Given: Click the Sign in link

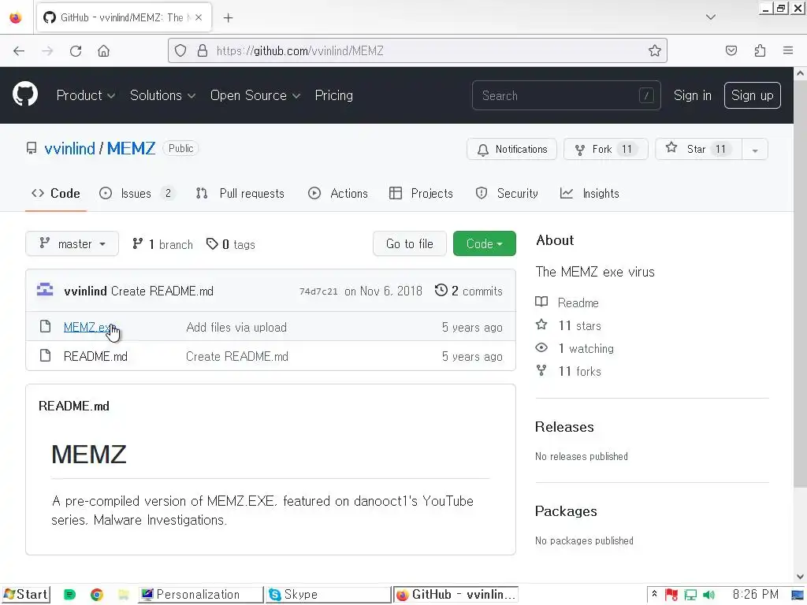Looking at the screenshot, I should pyautogui.click(x=692, y=95).
